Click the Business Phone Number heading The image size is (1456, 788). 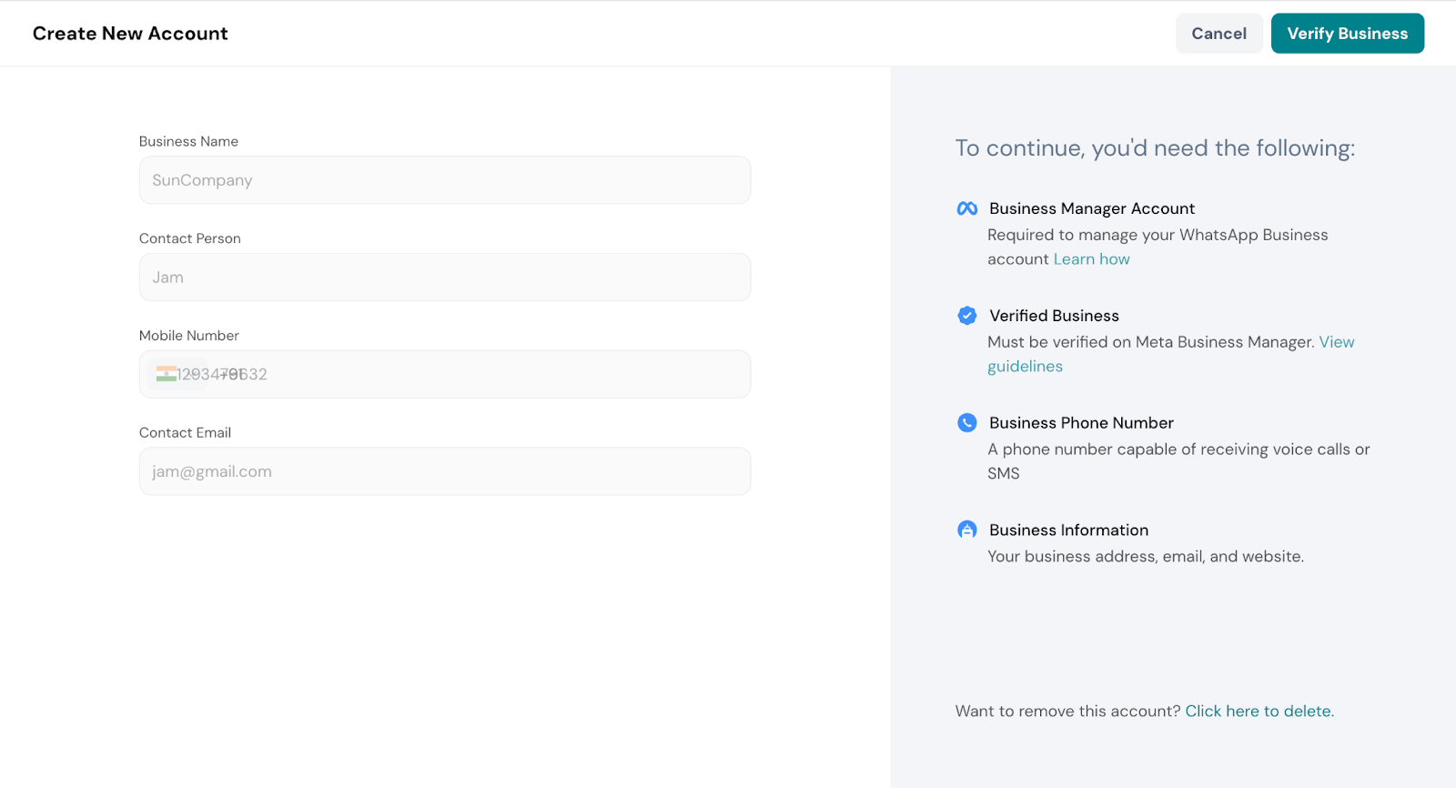1081,423
